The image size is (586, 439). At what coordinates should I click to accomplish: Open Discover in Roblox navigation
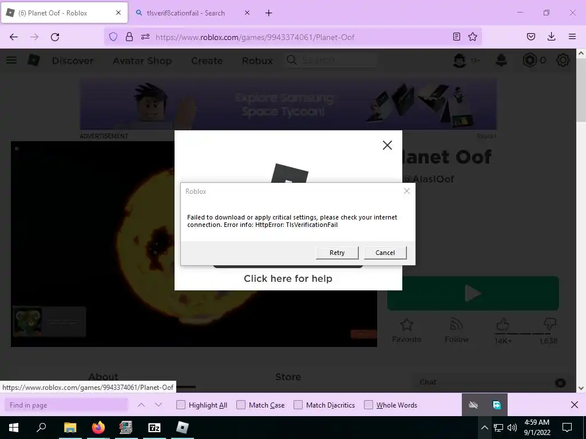(73, 61)
